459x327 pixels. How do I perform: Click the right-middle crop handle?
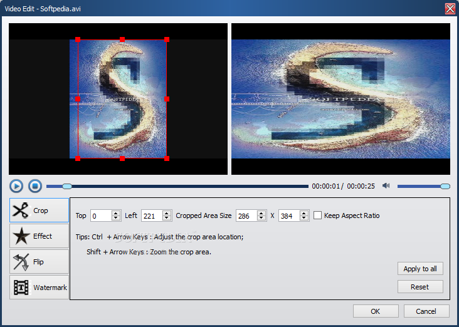pos(167,99)
